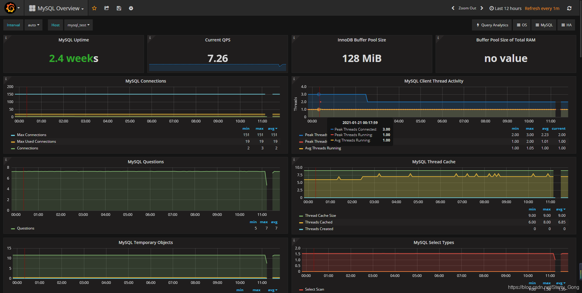
Task: Sort Thread Cache legend by avg
Action: (x=560, y=209)
